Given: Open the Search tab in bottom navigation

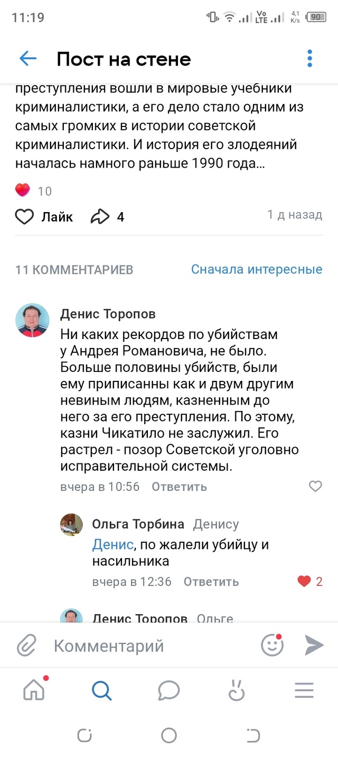Looking at the screenshot, I should [x=102, y=690].
